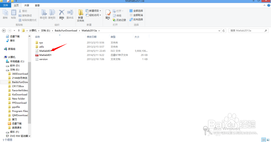271x142 pixels.
Task: Open the quick access toolbar dropdown
Action: click(16, 1)
